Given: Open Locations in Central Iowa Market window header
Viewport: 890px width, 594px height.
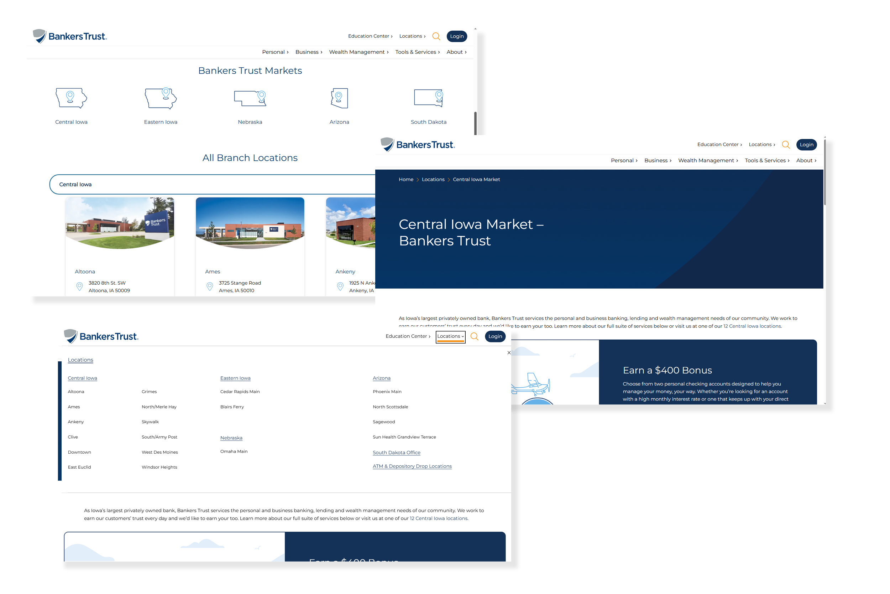Looking at the screenshot, I should (762, 145).
